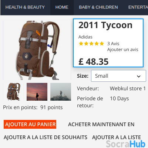Select the sunset silhouette thumbnail
148x148 pixels.
[37, 92]
